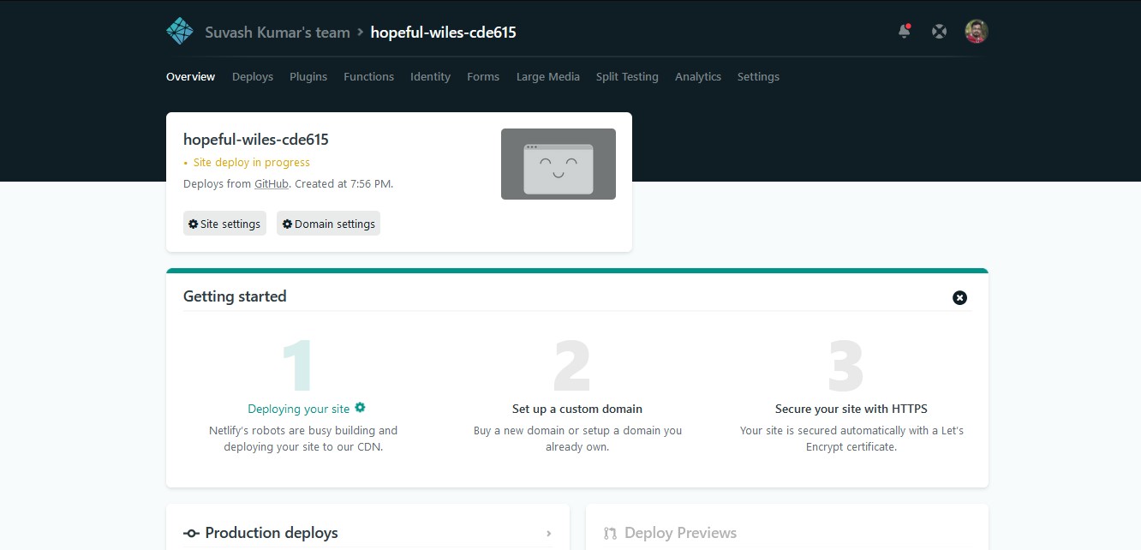The height and width of the screenshot is (550, 1141).
Task: Click the Site deploy in progress status
Action: [x=252, y=163]
